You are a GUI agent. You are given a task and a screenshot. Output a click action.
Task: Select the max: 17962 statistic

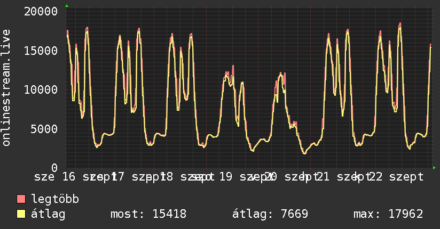click(388, 214)
